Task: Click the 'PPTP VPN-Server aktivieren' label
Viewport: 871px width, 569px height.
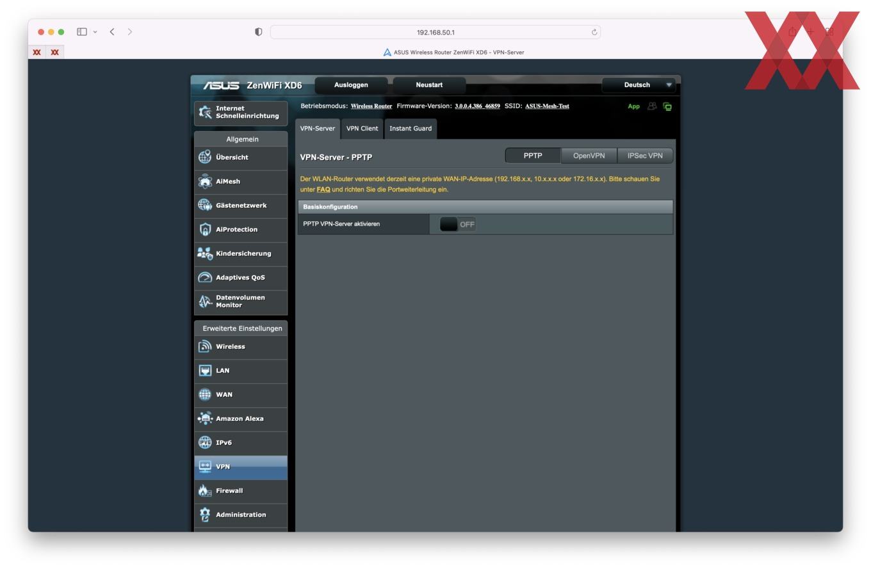Action: [341, 224]
